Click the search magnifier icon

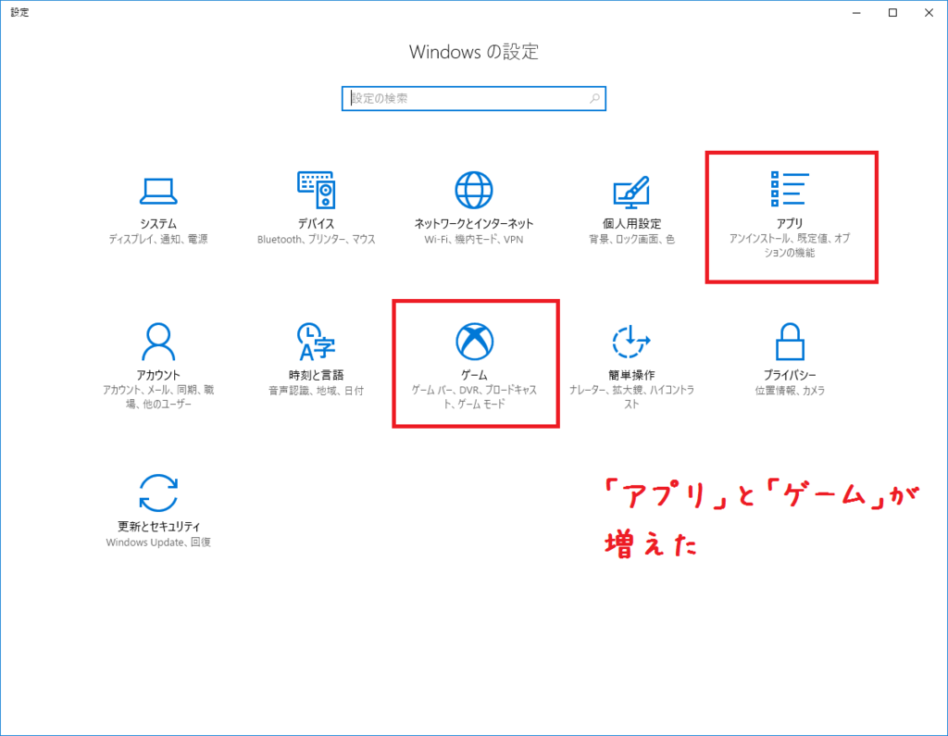click(x=595, y=98)
